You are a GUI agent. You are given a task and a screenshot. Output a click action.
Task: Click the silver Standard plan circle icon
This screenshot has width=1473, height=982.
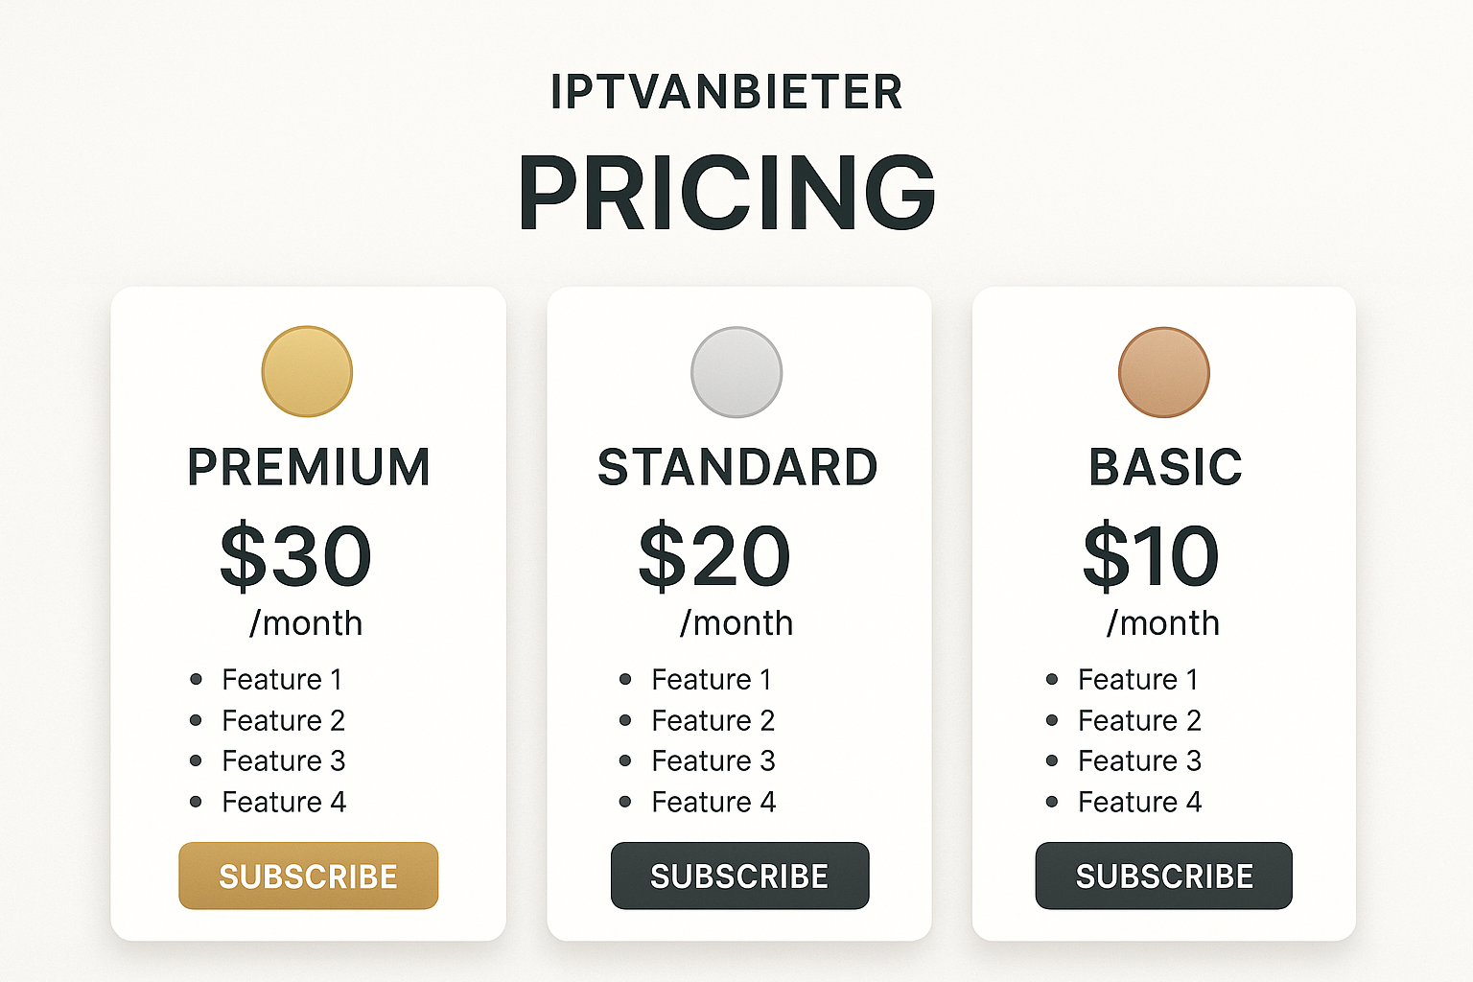736,372
